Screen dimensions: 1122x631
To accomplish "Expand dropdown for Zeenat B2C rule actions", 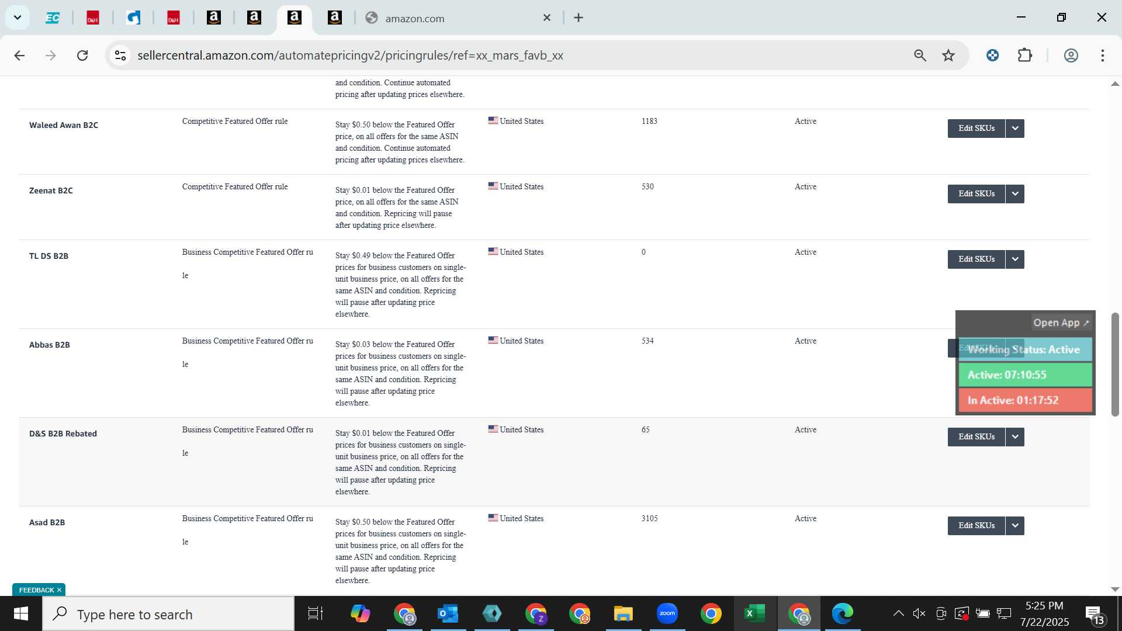I will 1015,194.
